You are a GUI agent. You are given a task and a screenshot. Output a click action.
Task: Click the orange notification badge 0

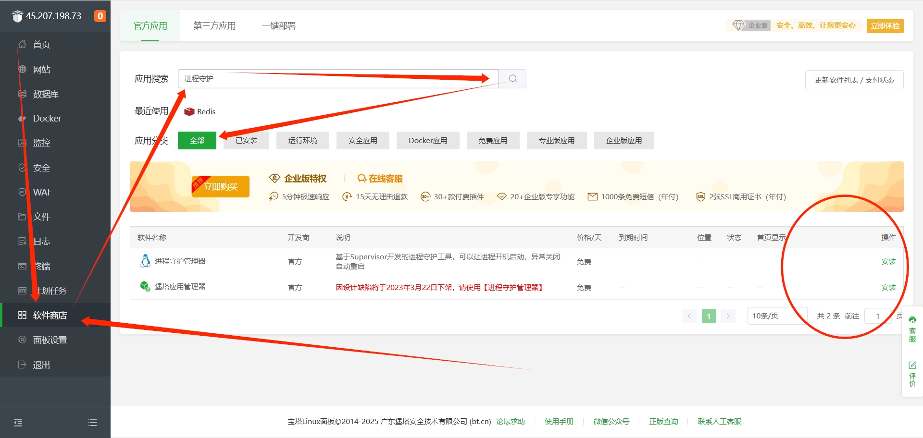[x=100, y=16]
